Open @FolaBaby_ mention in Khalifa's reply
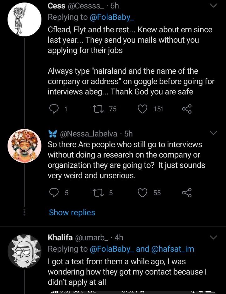Image resolution: width=226 pixels, height=294 pixels. pos(112,249)
